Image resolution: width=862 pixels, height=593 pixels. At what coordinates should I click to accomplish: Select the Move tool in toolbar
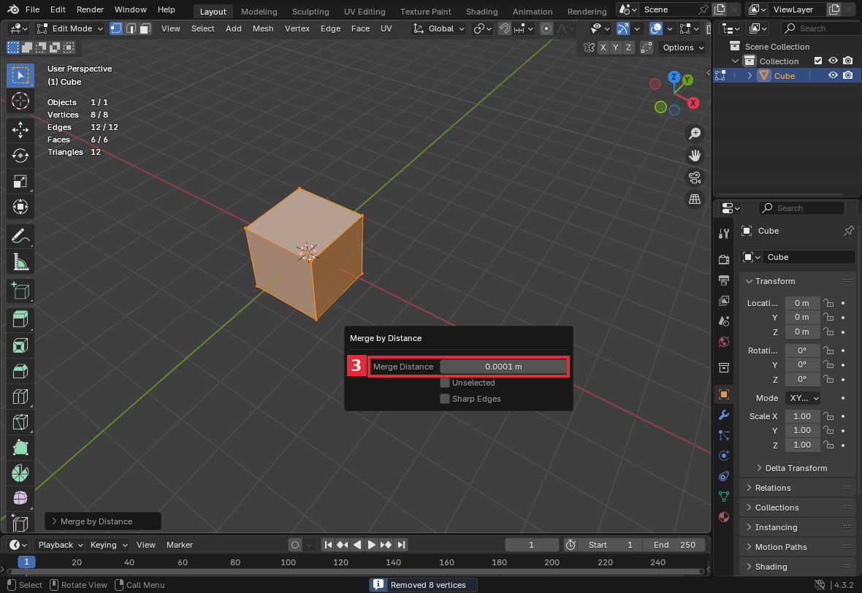(x=20, y=130)
